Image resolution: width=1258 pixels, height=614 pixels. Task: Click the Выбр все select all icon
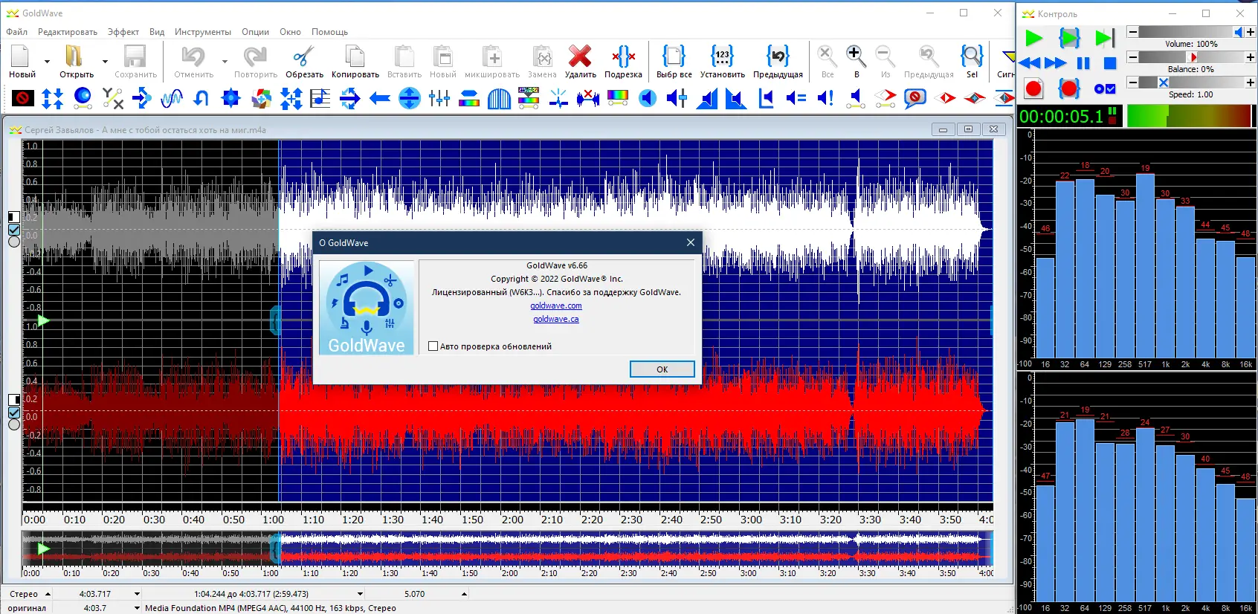(674, 57)
